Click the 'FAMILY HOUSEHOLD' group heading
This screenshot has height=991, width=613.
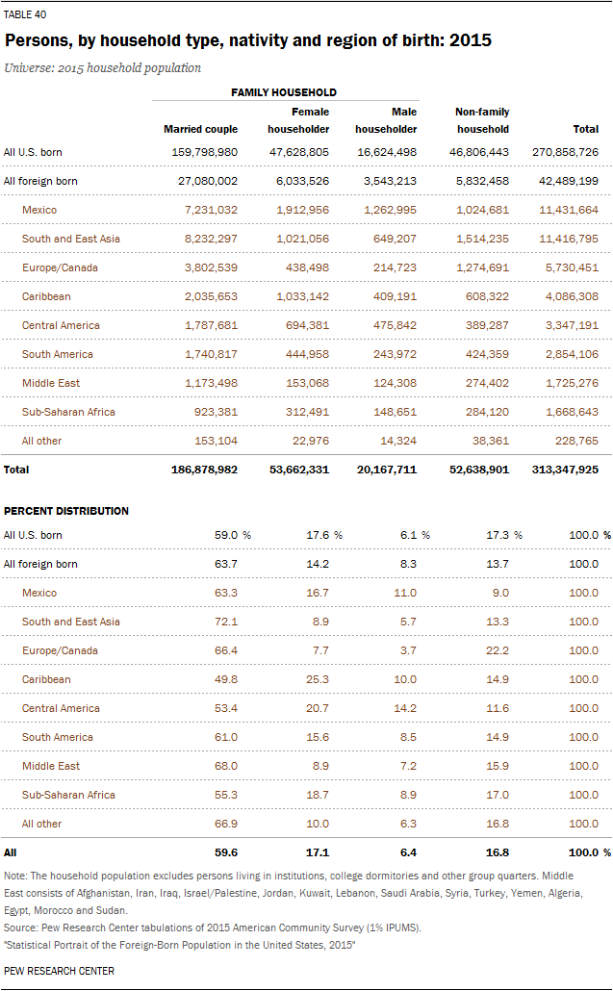click(x=284, y=92)
